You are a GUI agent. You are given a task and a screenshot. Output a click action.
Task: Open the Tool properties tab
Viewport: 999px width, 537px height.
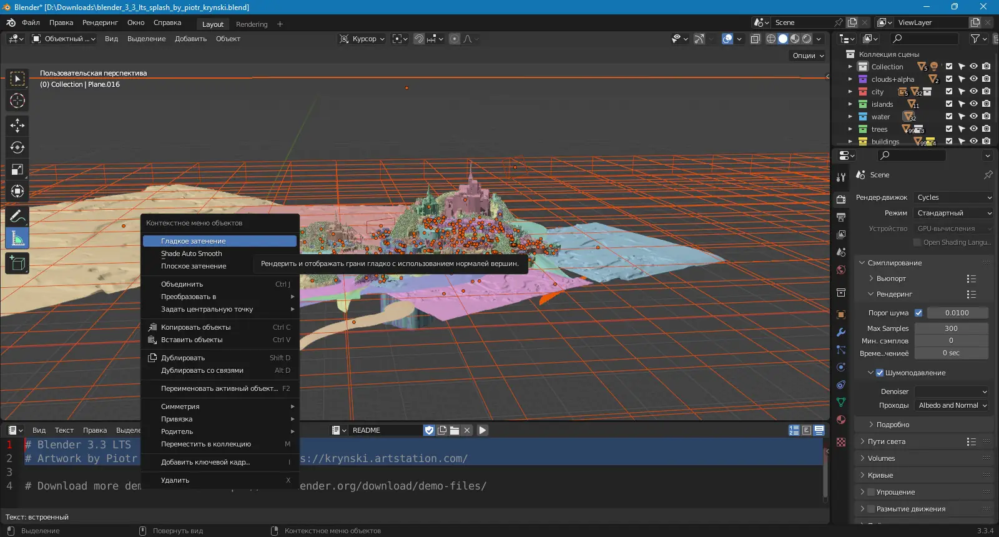[x=841, y=177]
